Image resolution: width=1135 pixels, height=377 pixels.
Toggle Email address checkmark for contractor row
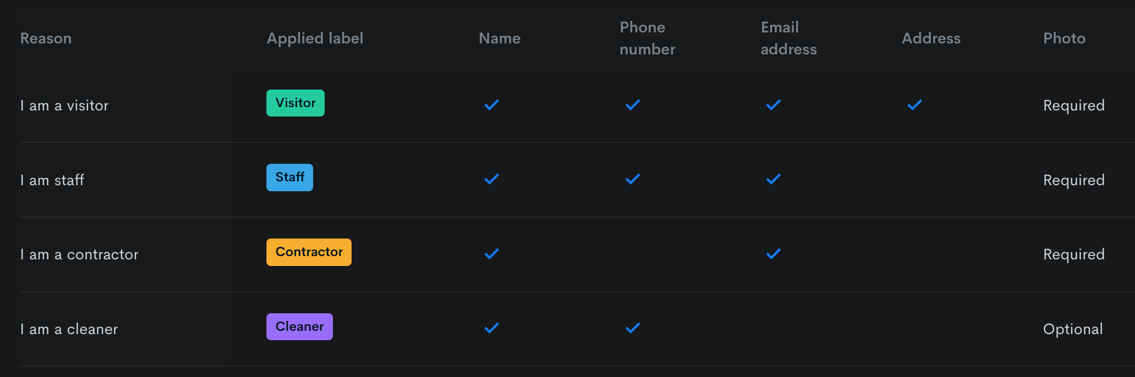pyautogui.click(x=774, y=253)
